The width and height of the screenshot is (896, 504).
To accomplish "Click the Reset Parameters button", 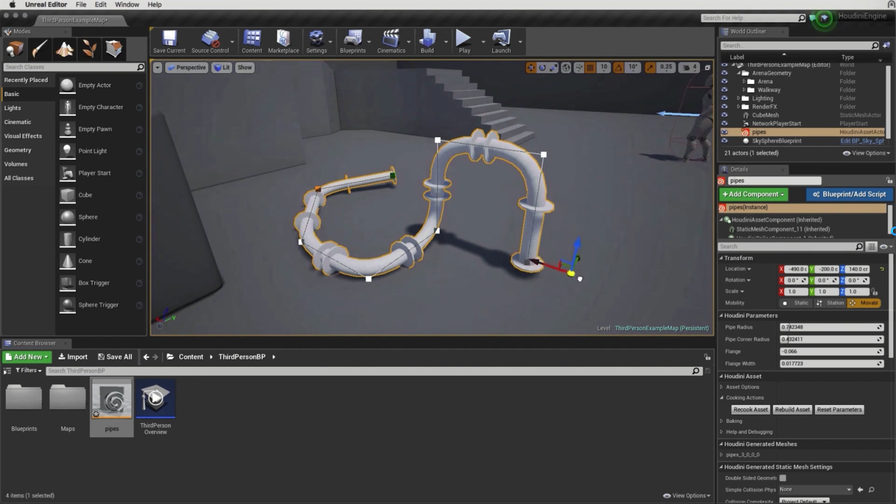I will click(839, 410).
